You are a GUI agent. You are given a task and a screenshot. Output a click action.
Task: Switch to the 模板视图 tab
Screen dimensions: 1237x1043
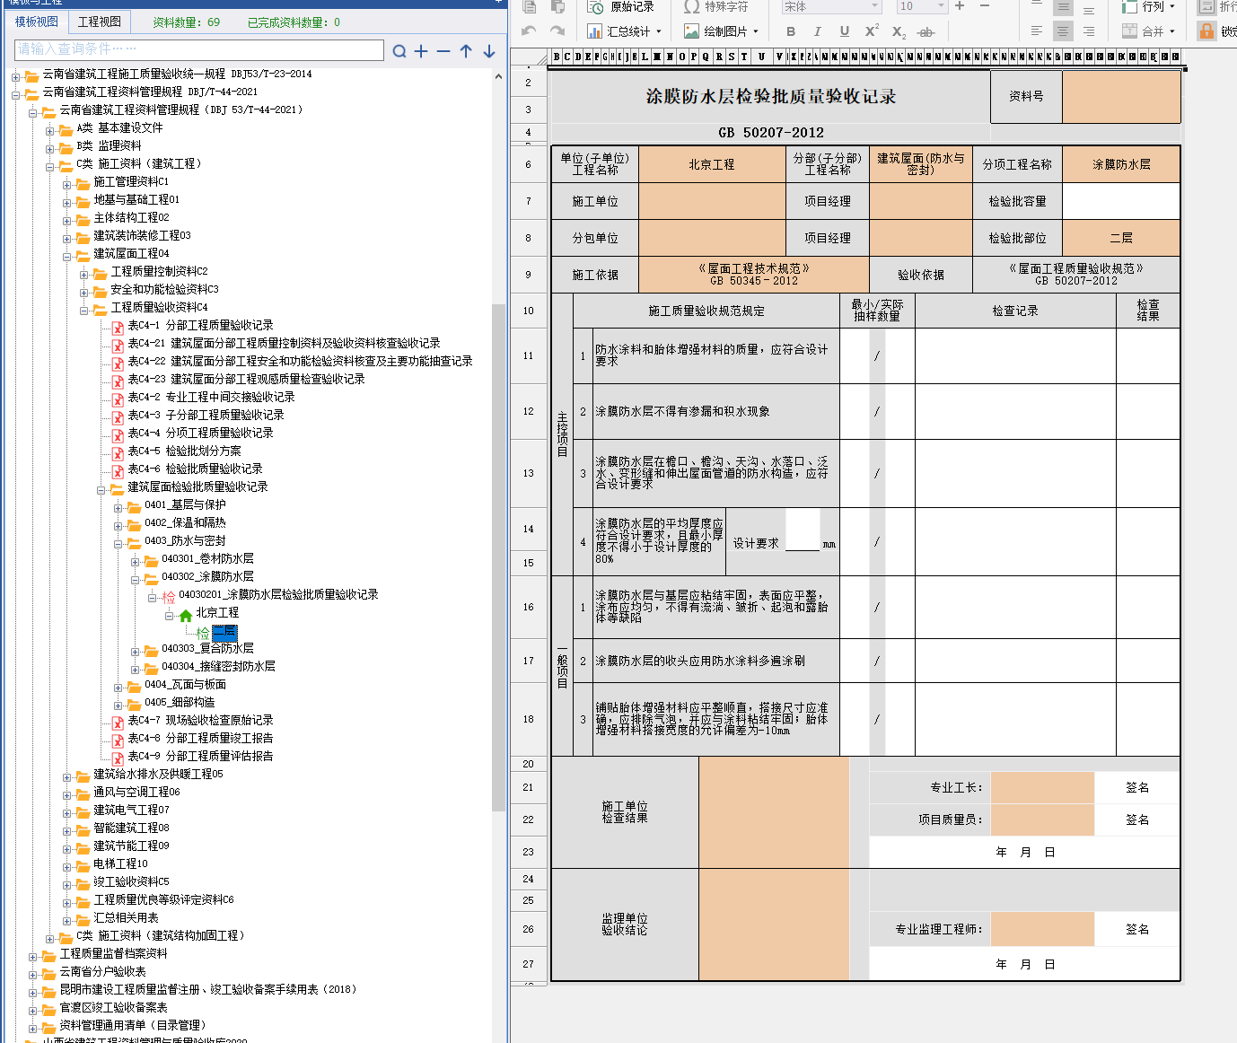(36, 22)
